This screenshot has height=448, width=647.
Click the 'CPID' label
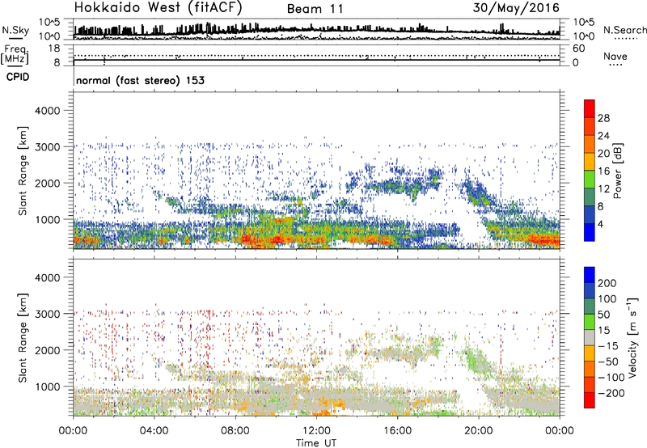coord(18,77)
